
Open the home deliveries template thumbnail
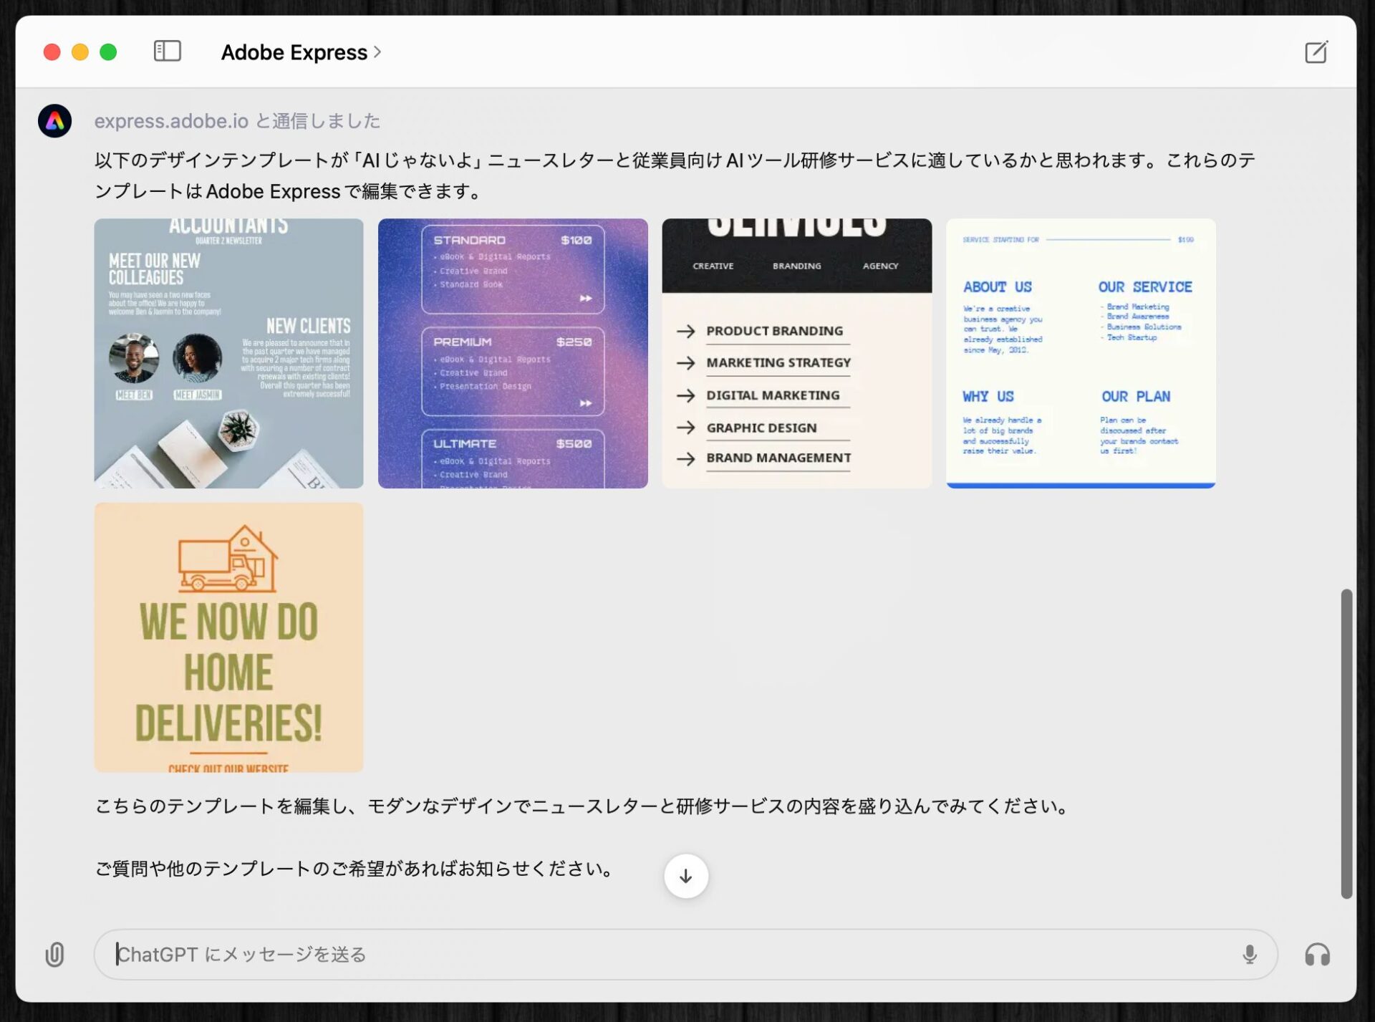pyautogui.click(x=228, y=637)
